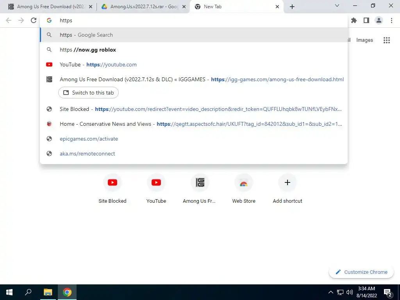Select the Conservative News and Views suggestion
This screenshot has width=400, height=300.
(194, 124)
